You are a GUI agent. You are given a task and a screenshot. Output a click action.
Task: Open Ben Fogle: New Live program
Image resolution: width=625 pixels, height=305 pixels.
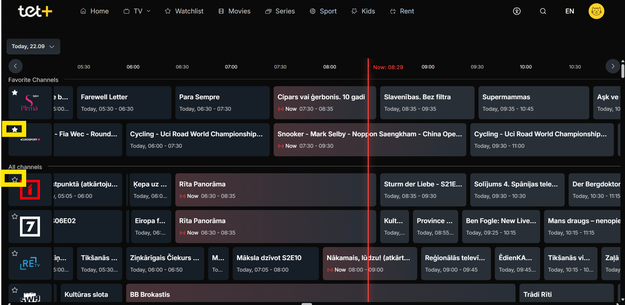[501, 226]
